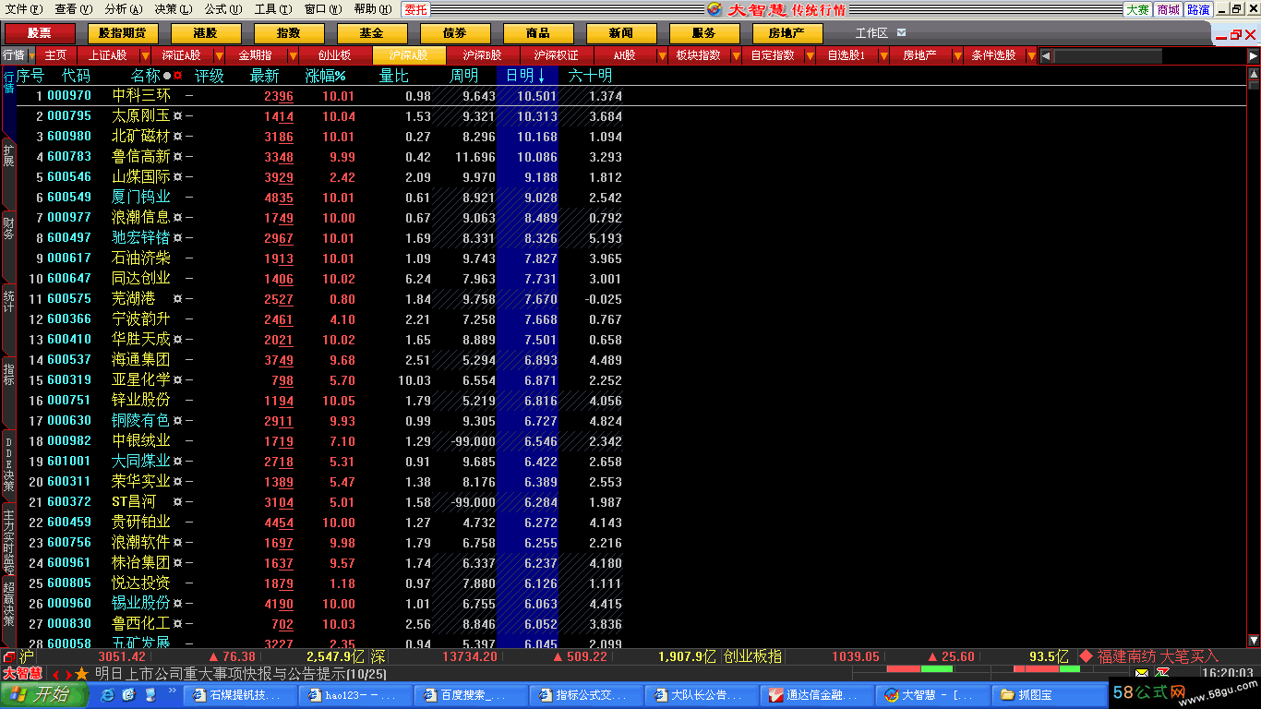
Task: Open the Windows 开始 start button
Action: coord(43,695)
